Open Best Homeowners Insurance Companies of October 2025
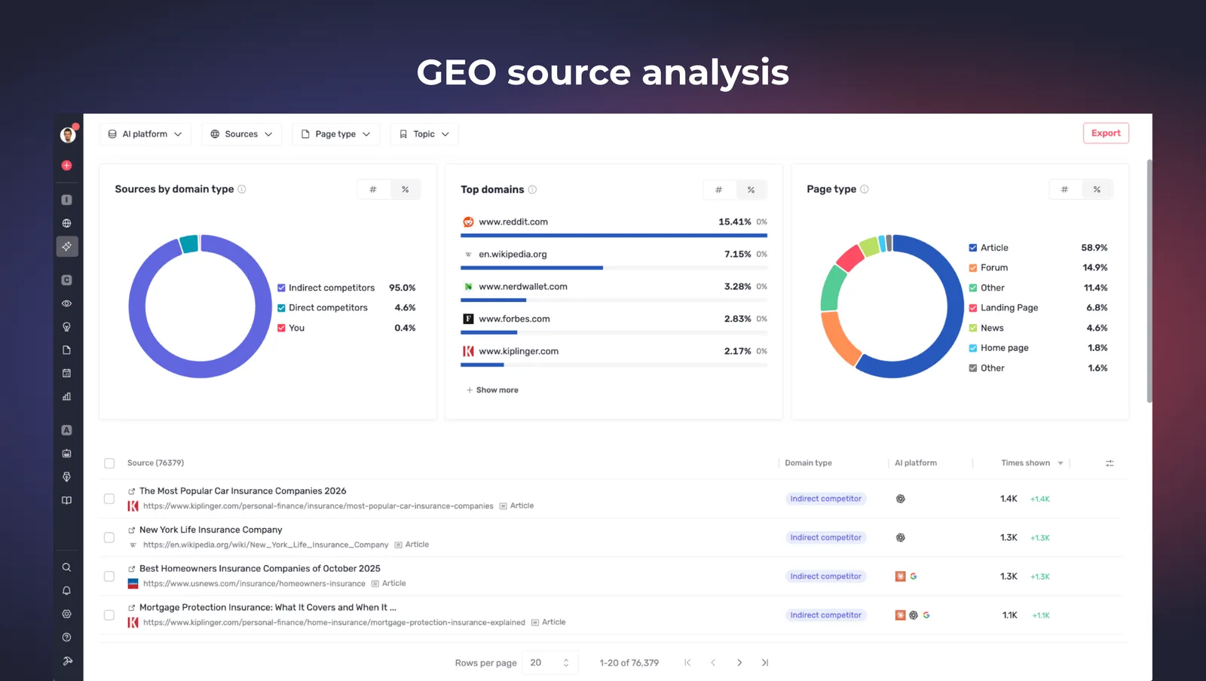Image resolution: width=1206 pixels, height=681 pixels. coord(260,569)
